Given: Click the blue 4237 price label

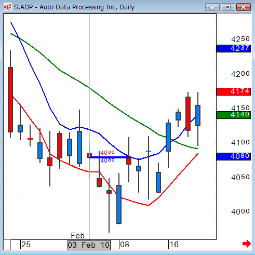Looking at the screenshot, I should pos(234,48).
